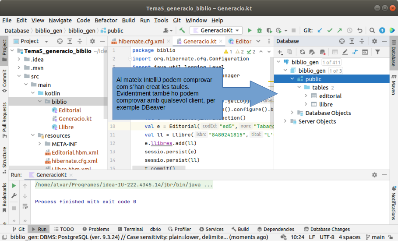Viewport: 398px width, 241px height.
Task: Toggle Pull Requests tool window
Action: (x=4, y=120)
